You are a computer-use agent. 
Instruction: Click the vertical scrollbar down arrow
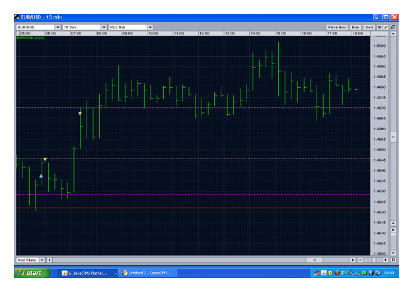pos(393,223)
